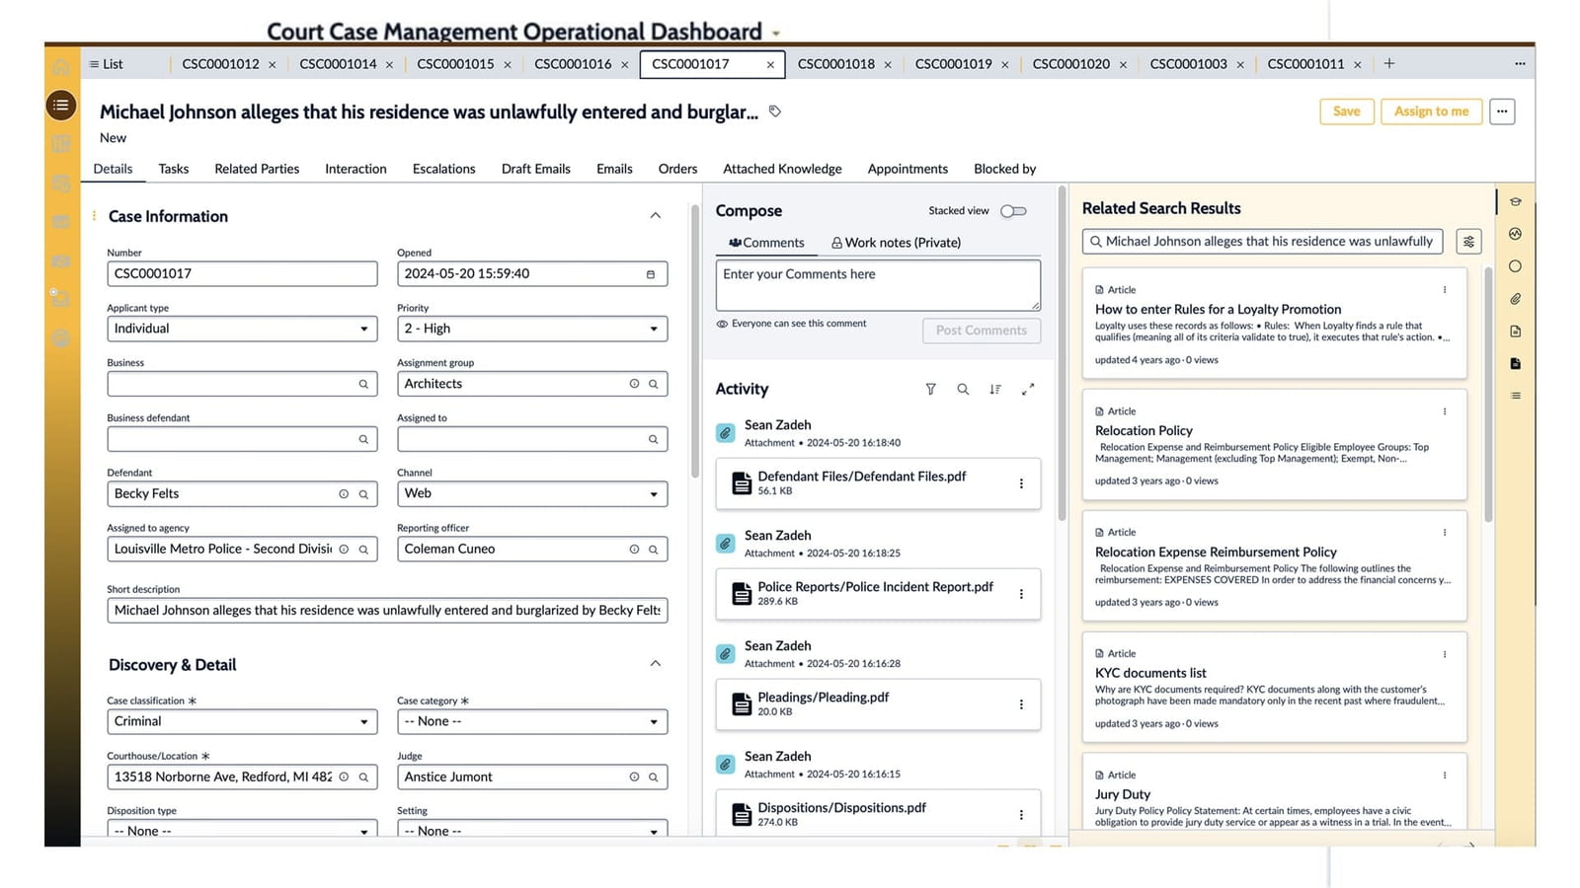Viewport: 1580px width, 888px height.
Task: Click the Save button
Action: 1346,111
